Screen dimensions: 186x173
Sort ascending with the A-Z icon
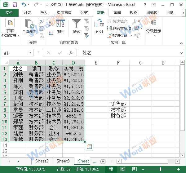[51, 23]
